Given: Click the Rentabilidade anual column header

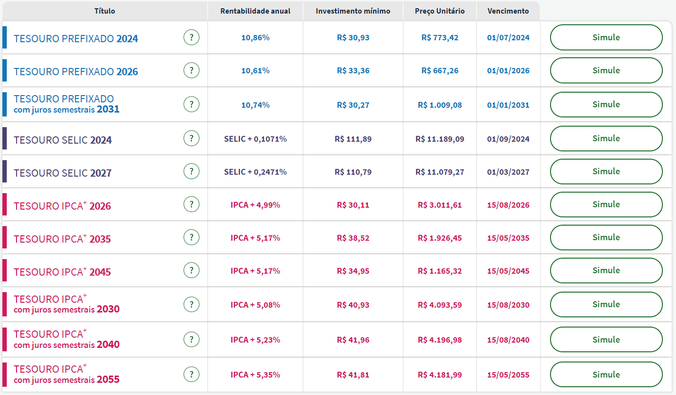Looking at the screenshot, I should pos(255,11).
